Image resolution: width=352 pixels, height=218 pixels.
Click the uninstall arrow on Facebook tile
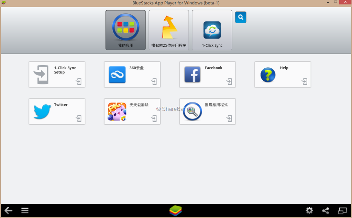click(x=229, y=82)
